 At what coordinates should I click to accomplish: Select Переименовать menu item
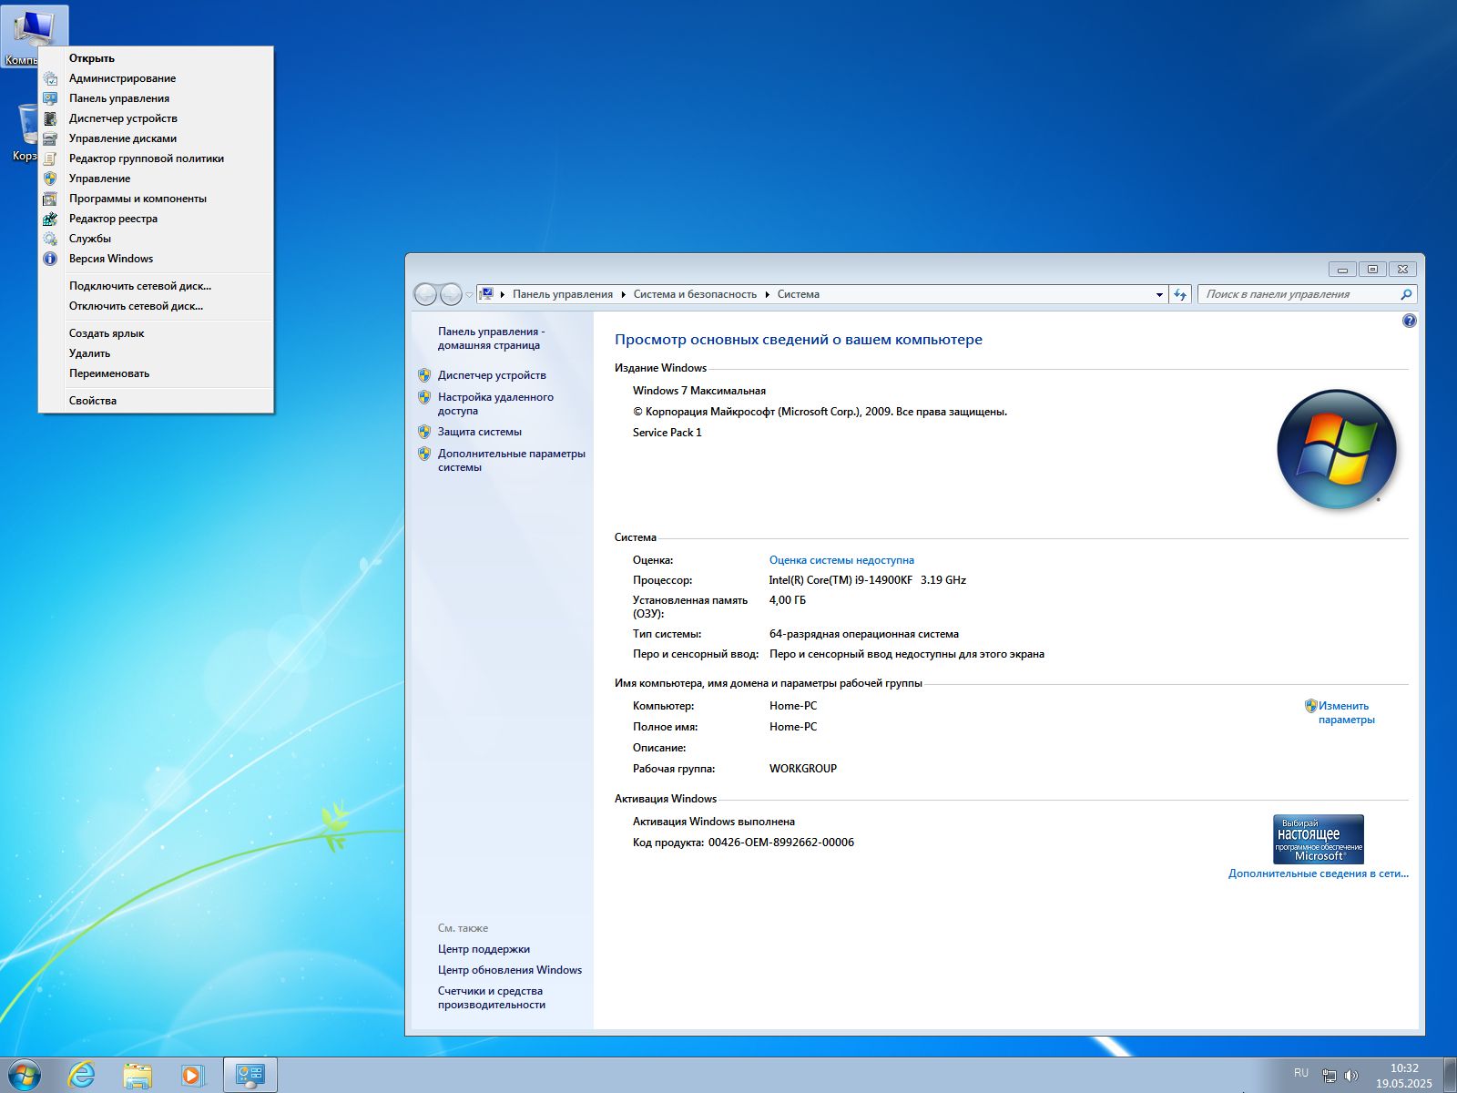(x=156, y=373)
